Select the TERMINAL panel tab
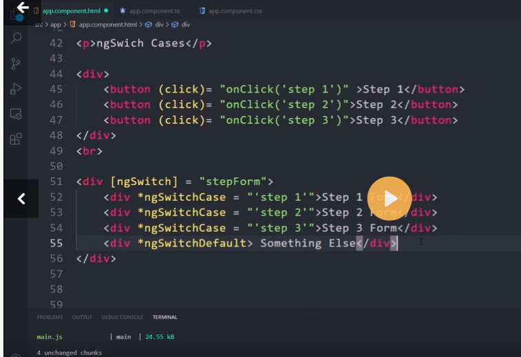Image resolution: width=521 pixels, height=357 pixels. 164,317
